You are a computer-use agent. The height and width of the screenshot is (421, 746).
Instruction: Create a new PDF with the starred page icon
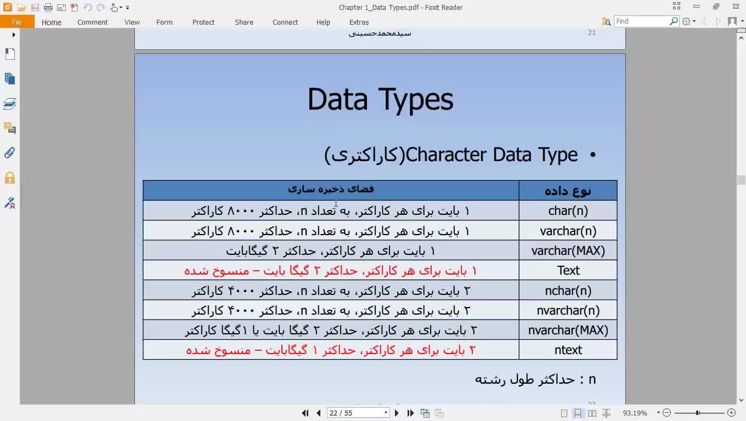(x=74, y=8)
